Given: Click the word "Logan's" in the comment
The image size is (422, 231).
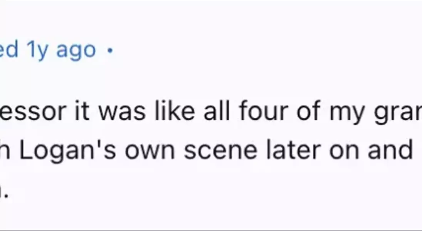Looking at the screenshot, I should 68,151.
